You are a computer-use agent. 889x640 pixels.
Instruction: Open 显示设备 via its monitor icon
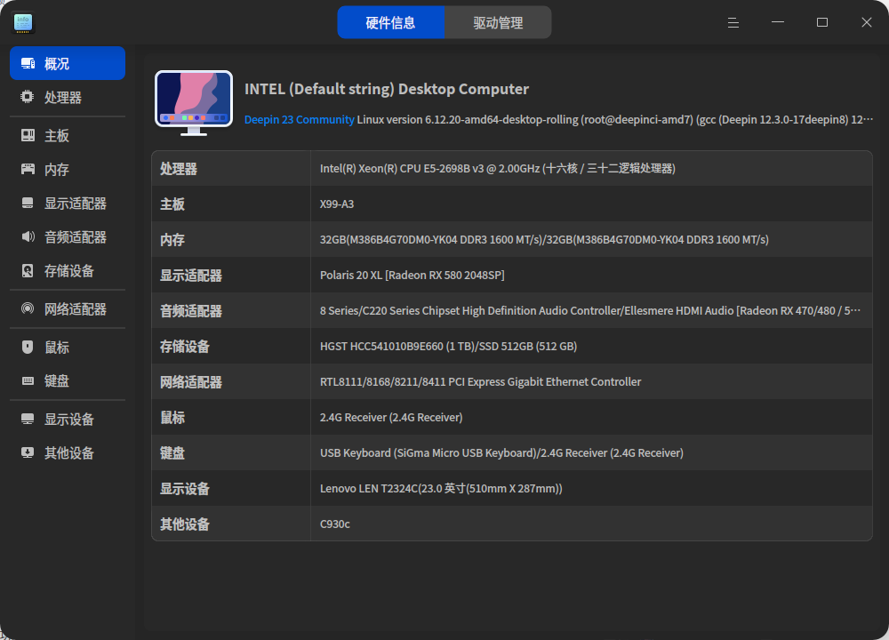28,419
